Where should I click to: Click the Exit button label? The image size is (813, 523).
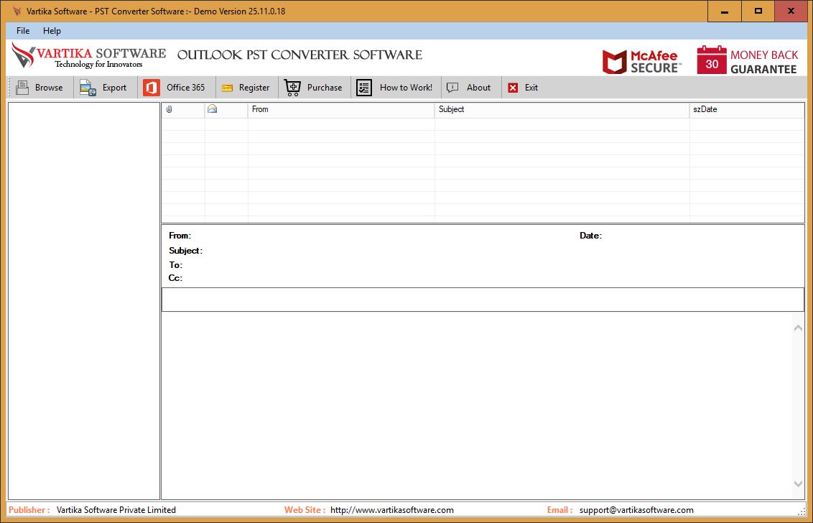(531, 88)
